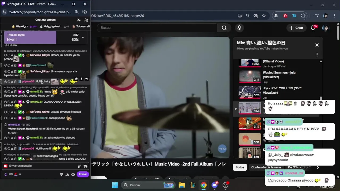This screenshot has height=191, width=340.
Task: Click zoom magnifier in Twitch popout address bar
Action: [x=77, y=12]
